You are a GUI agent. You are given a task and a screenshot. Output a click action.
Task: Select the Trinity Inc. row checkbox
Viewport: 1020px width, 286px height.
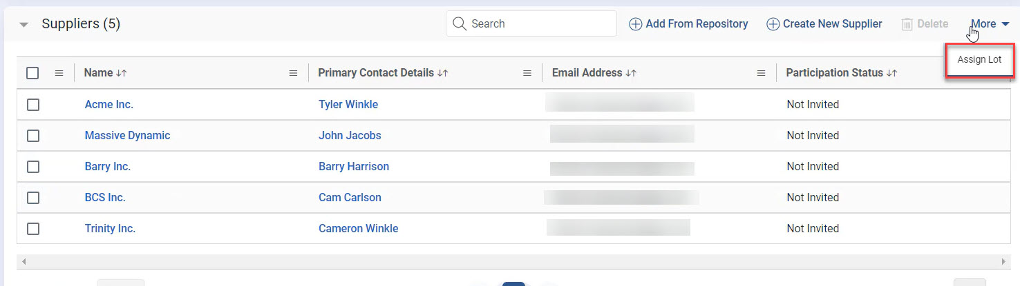click(32, 229)
